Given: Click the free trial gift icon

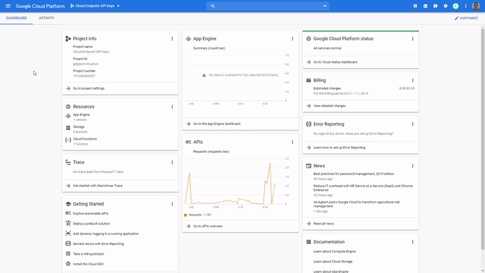Looking at the screenshot, I should 415,6.
